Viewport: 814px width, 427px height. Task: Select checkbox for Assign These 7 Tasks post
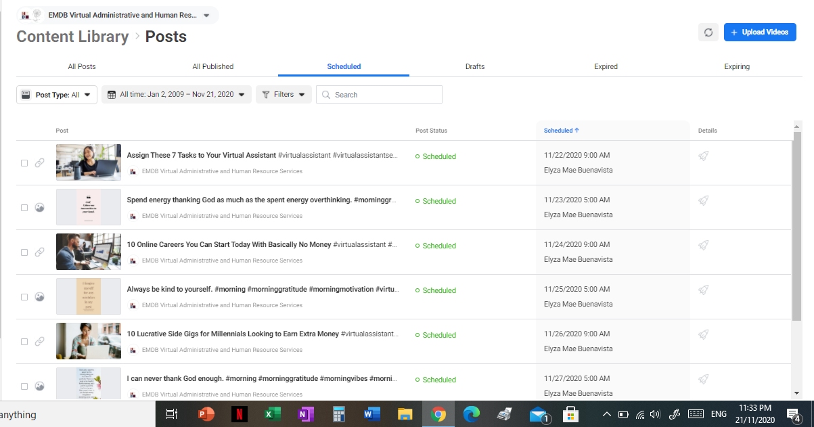(24, 163)
